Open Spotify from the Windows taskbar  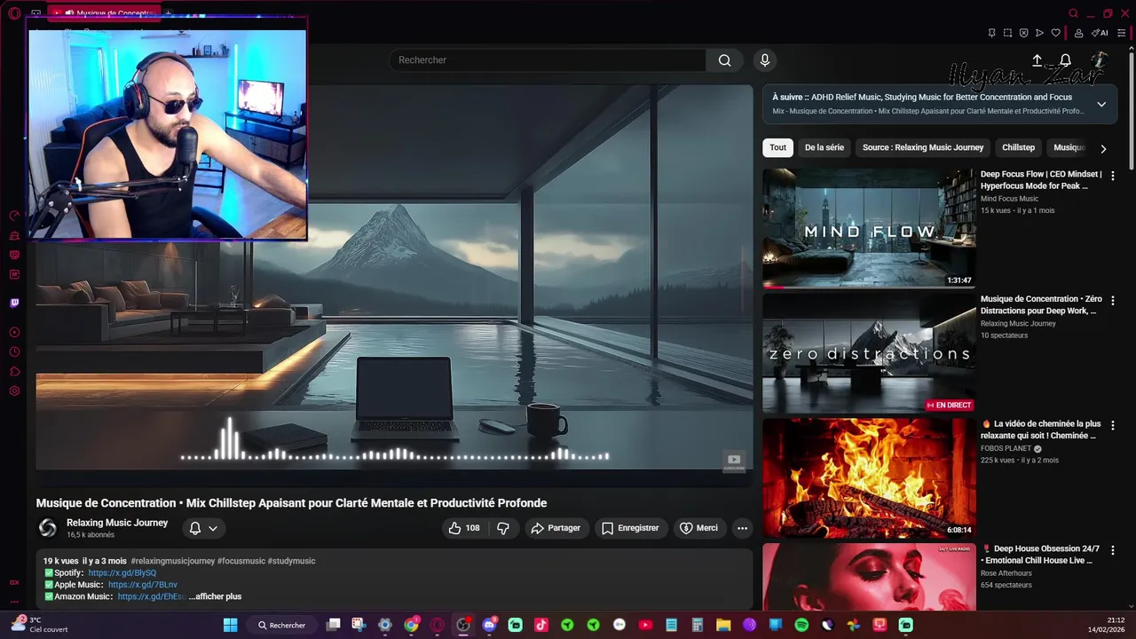click(x=801, y=625)
